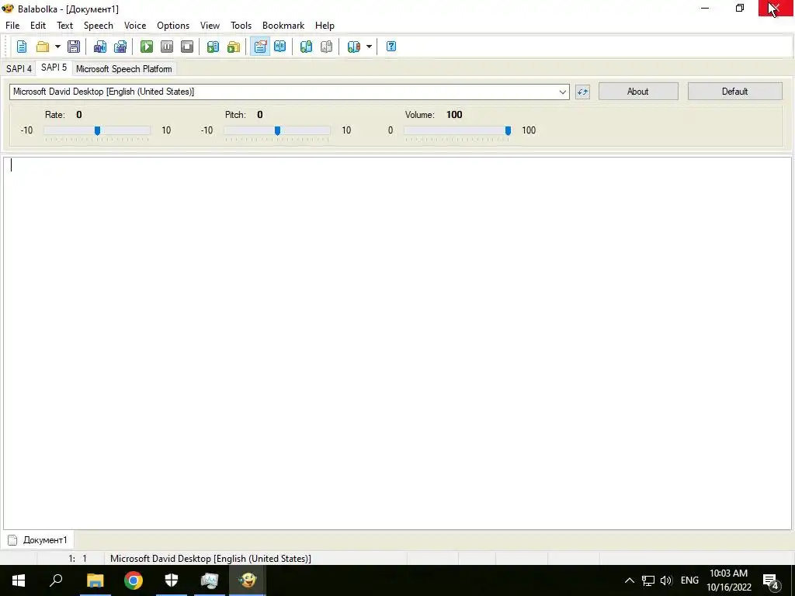Save document with the floppy disk icon
Image resolution: width=795 pixels, height=596 pixels.
tap(74, 47)
